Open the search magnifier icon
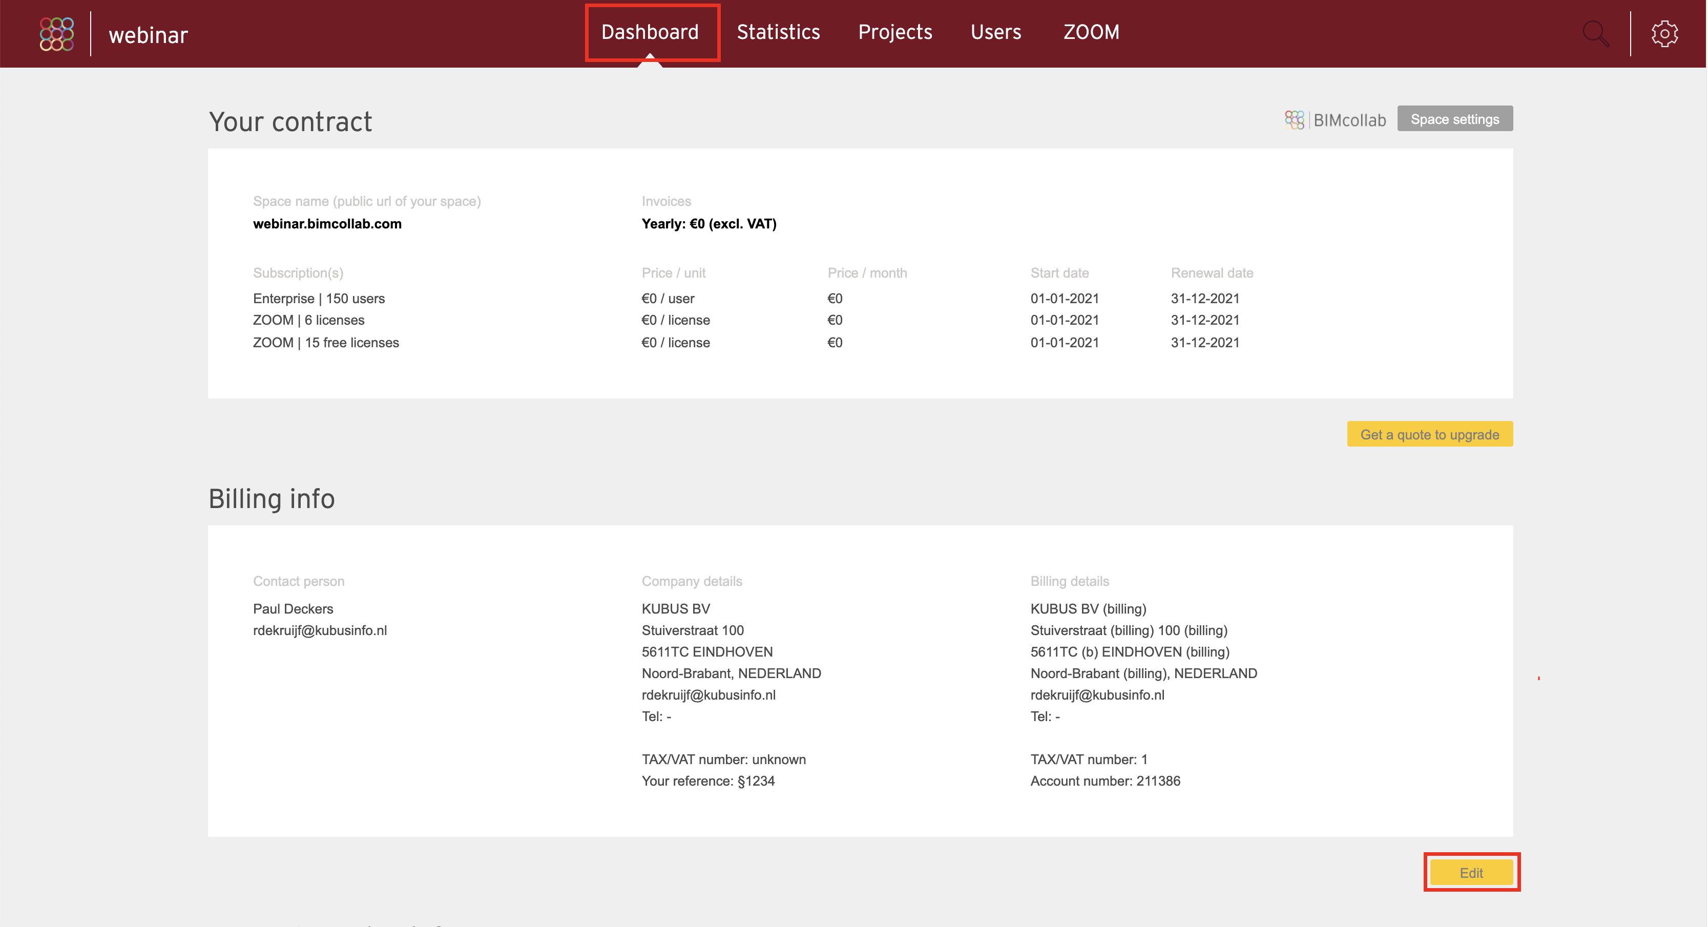The height and width of the screenshot is (927, 1708). (1595, 33)
